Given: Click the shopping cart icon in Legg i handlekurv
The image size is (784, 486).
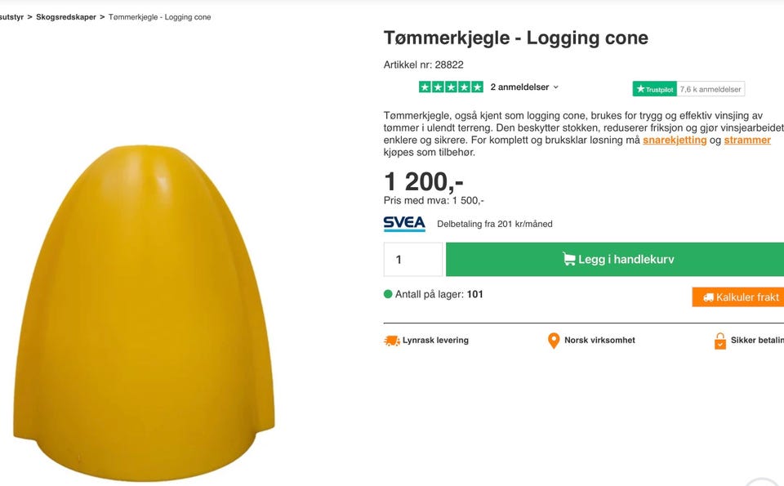Looking at the screenshot, I should [568, 258].
